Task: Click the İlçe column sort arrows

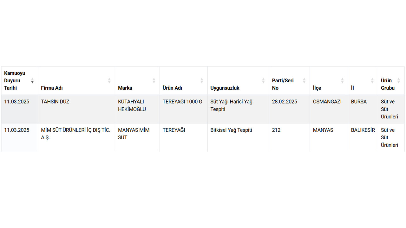Action: pos(342,80)
